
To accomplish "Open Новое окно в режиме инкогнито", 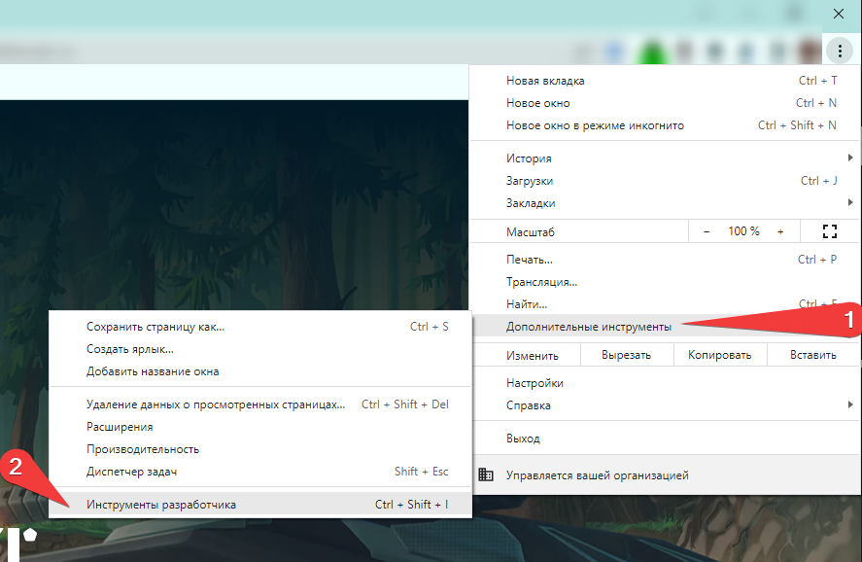I will 664,125.
